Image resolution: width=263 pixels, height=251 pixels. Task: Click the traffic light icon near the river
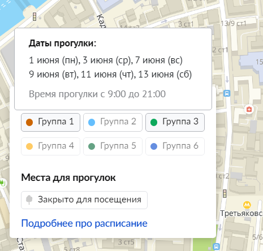point(35,16)
